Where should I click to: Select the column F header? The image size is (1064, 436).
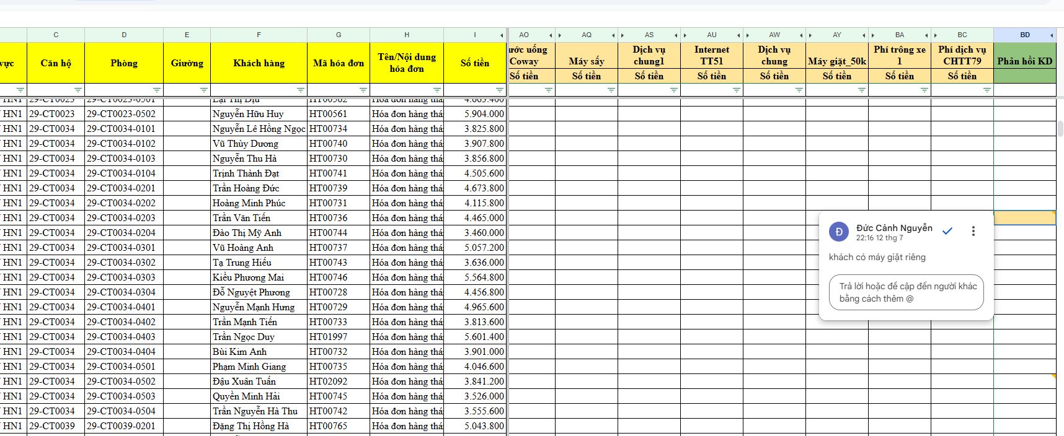259,35
